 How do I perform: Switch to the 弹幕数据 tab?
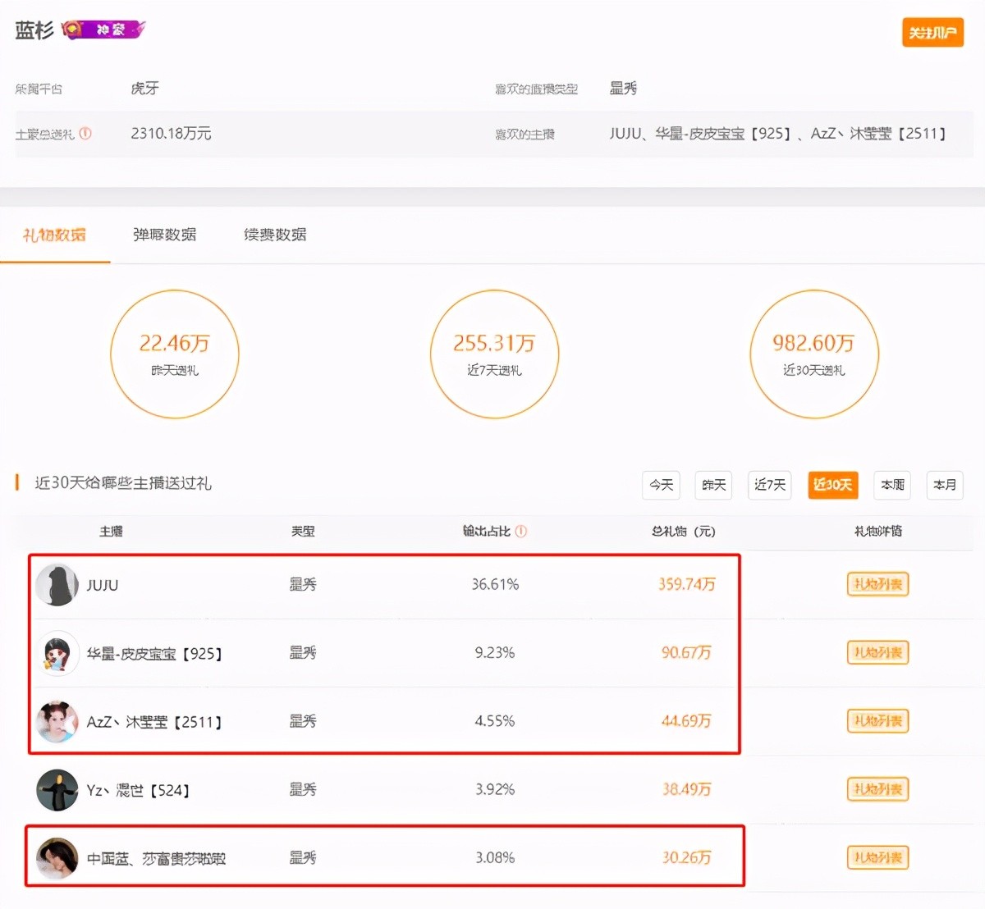(165, 235)
